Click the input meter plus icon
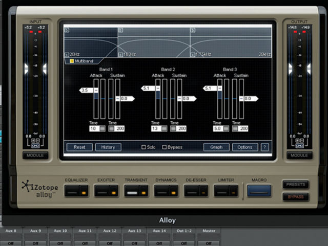 coord(33,141)
